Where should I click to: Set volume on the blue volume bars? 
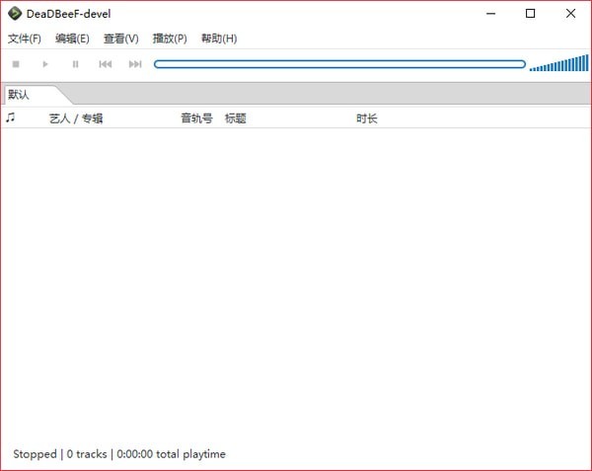click(558, 63)
